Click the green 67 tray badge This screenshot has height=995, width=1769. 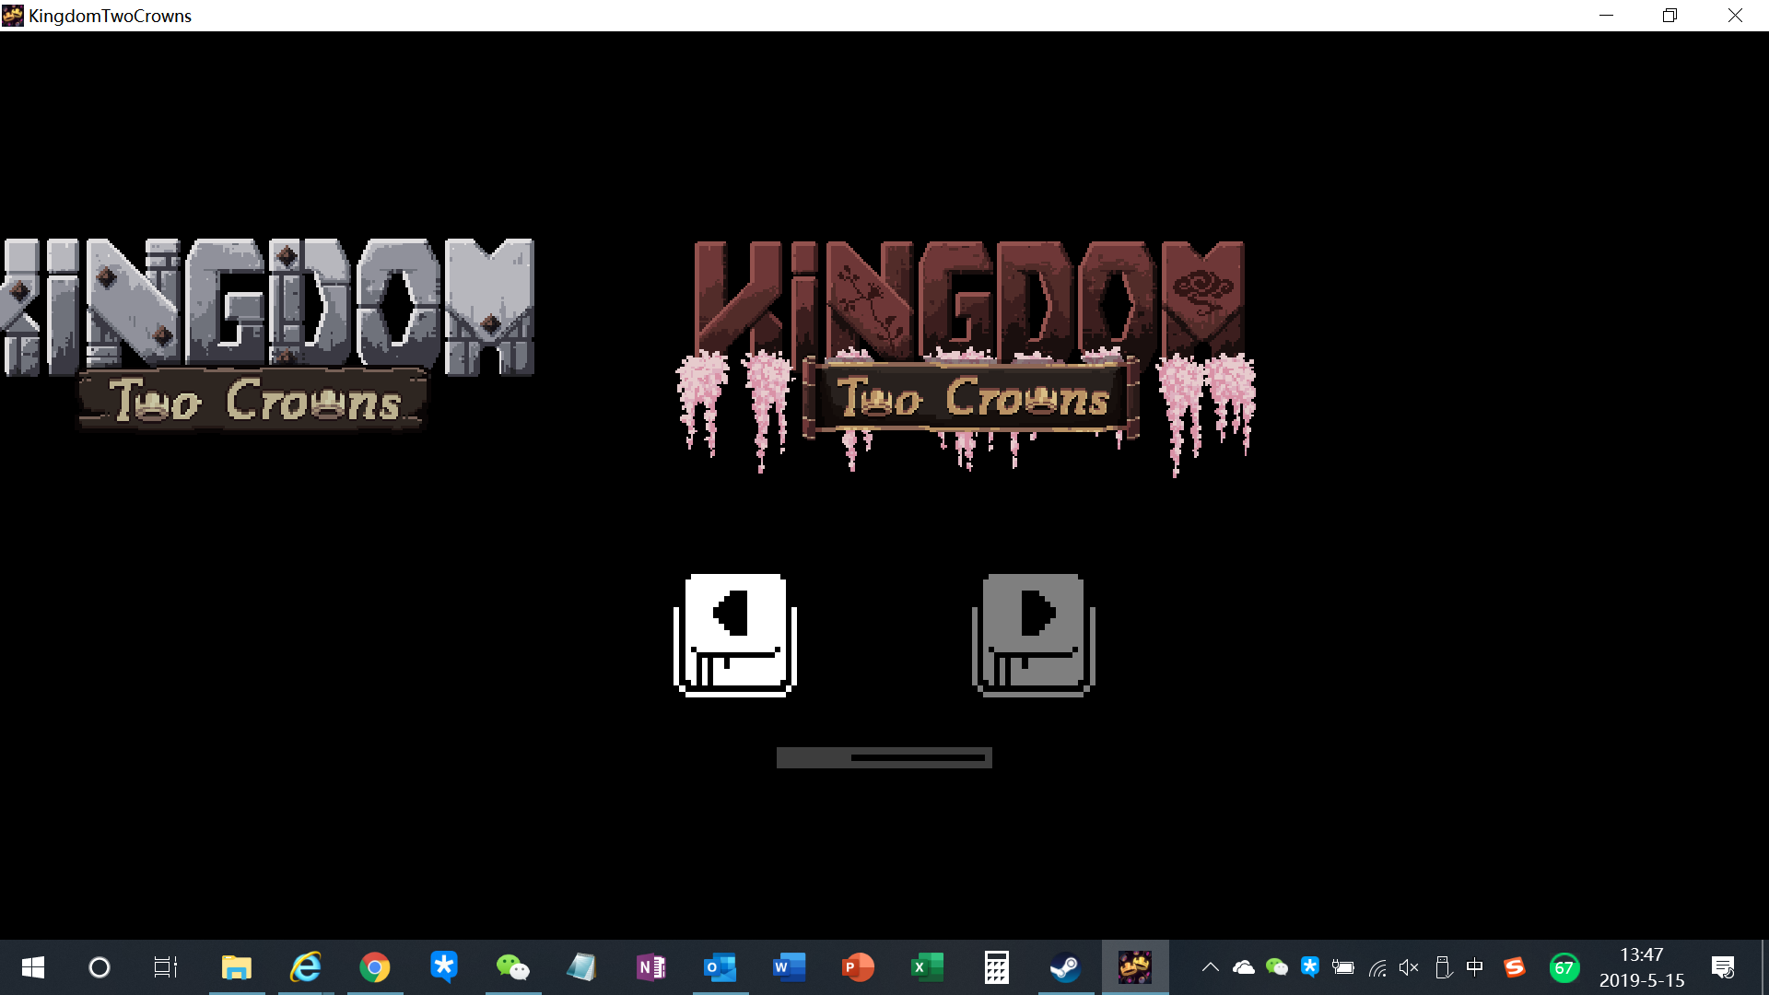tap(1564, 967)
